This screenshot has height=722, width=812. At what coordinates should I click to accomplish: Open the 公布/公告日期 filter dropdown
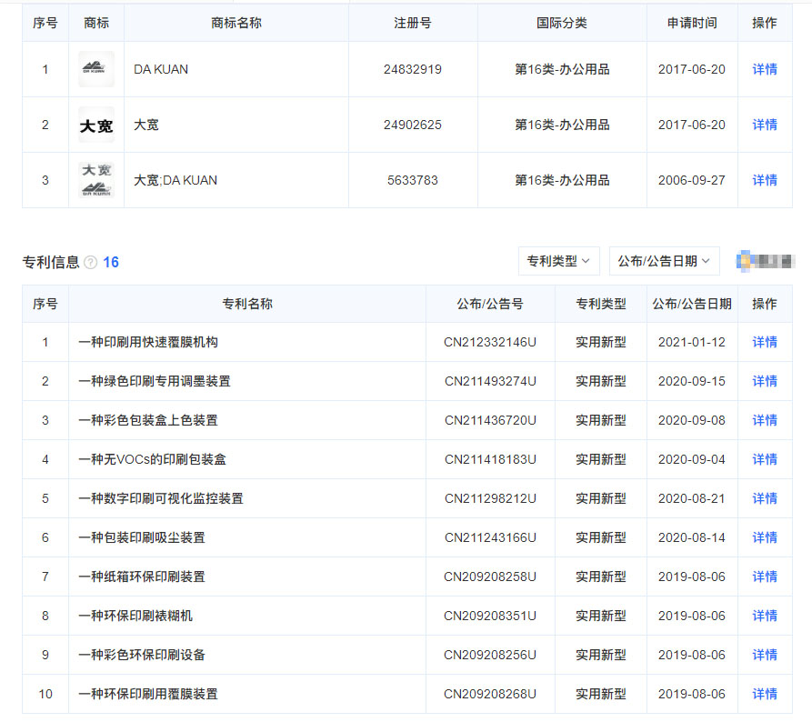point(664,261)
